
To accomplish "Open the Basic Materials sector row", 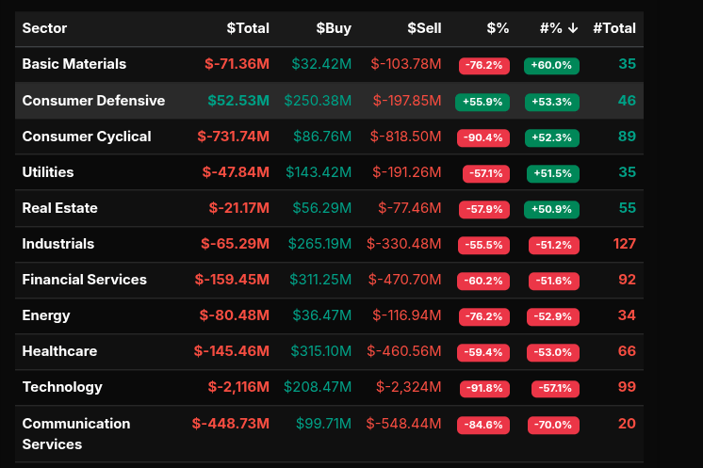I will pyautogui.click(x=74, y=64).
